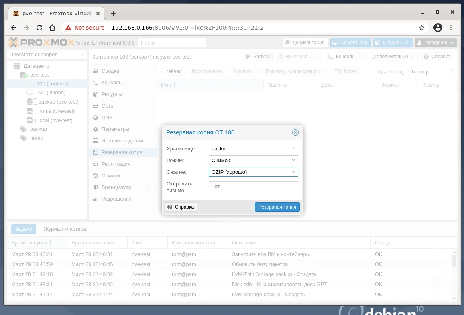Select the Задачи tab

(x=24, y=229)
